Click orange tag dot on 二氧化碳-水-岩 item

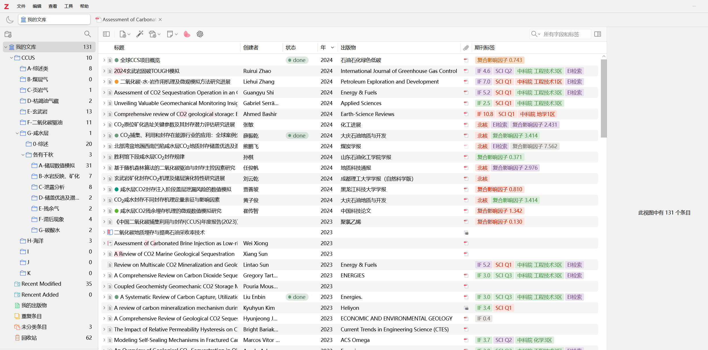[x=117, y=82]
